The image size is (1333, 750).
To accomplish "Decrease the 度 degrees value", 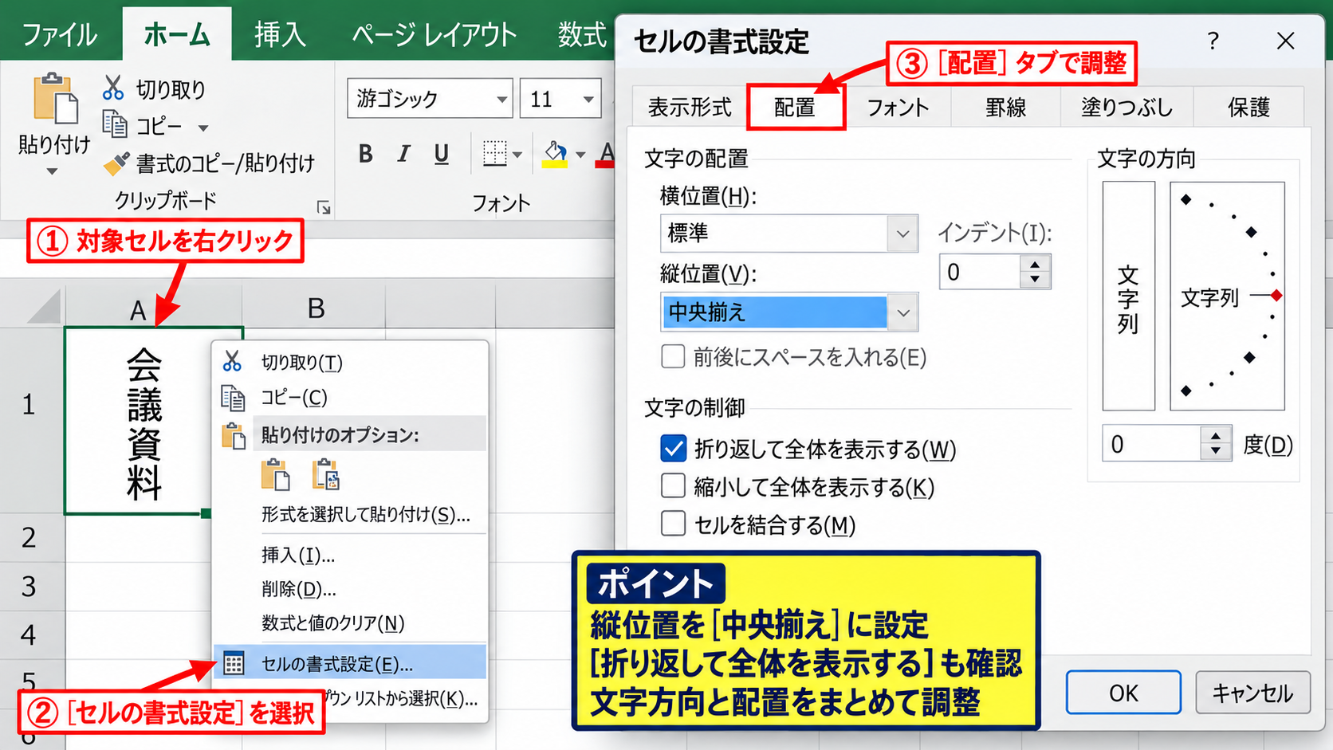I will [x=1215, y=451].
